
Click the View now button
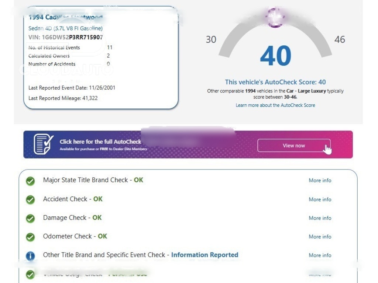(293, 146)
